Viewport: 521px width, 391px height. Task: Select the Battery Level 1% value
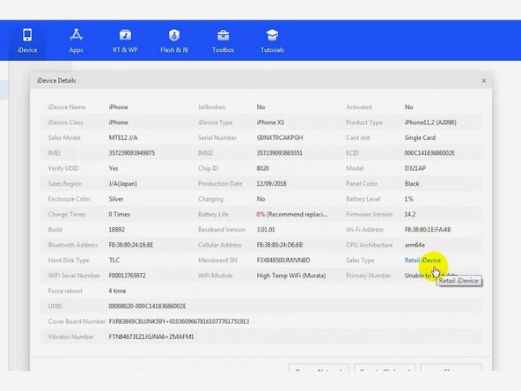(408, 199)
